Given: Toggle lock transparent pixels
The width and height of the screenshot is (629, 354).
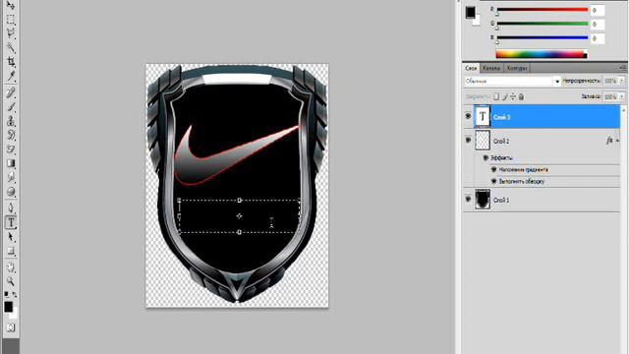Looking at the screenshot, I should pos(496,96).
